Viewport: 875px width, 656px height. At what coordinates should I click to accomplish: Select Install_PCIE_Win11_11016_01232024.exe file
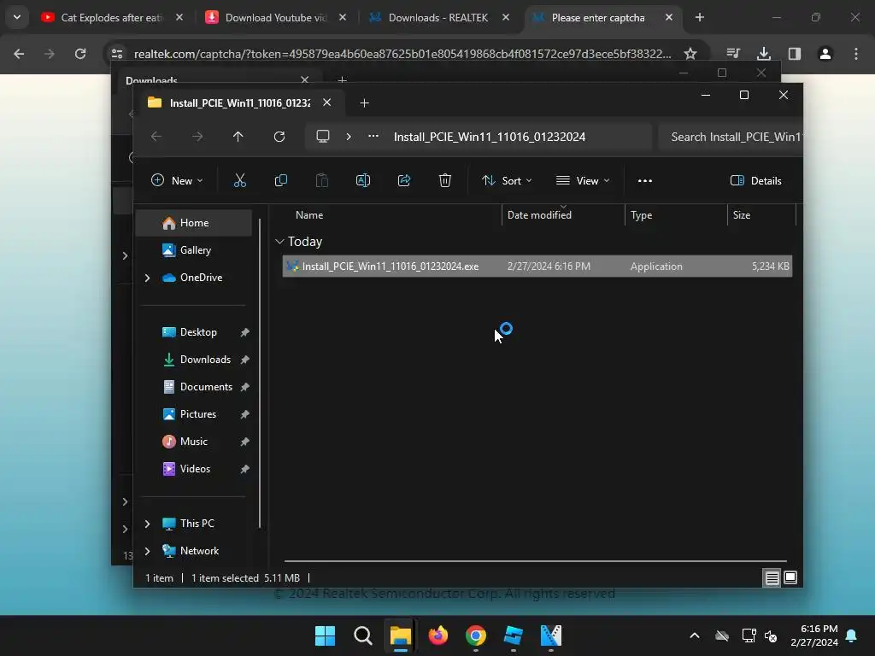(x=537, y=266)
